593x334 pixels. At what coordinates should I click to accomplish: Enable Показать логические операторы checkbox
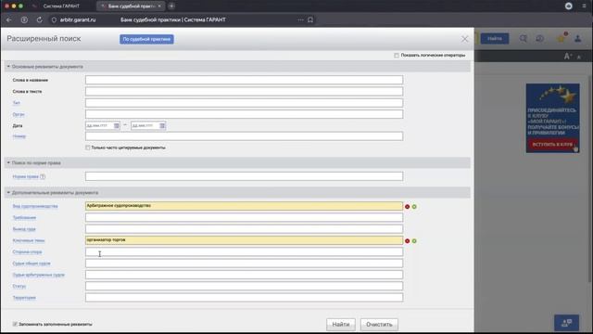click(x=397, y=56)
